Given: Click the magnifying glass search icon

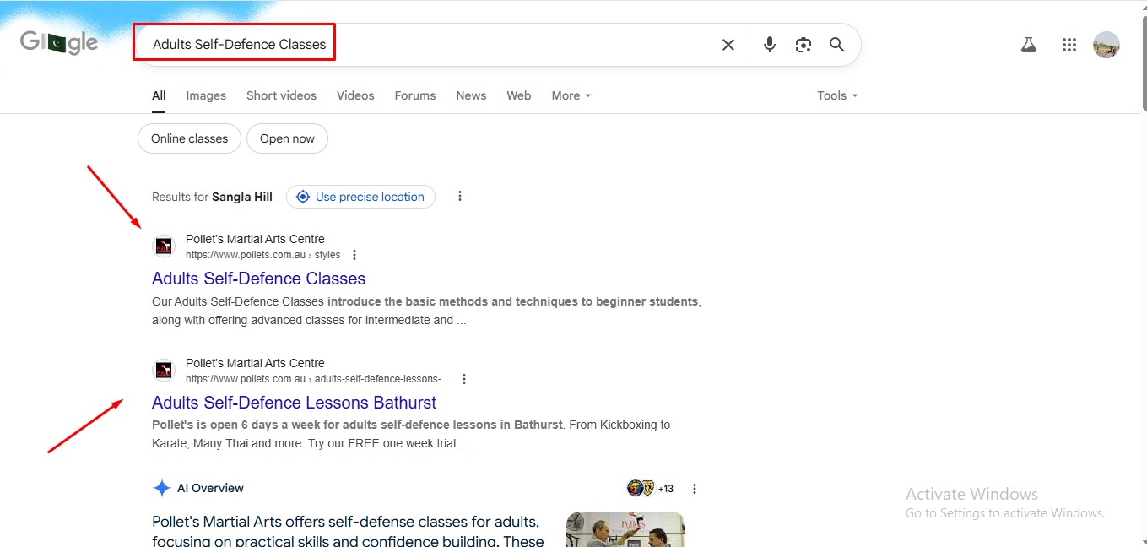Looking at the screenshot, I should click(836, 45).
